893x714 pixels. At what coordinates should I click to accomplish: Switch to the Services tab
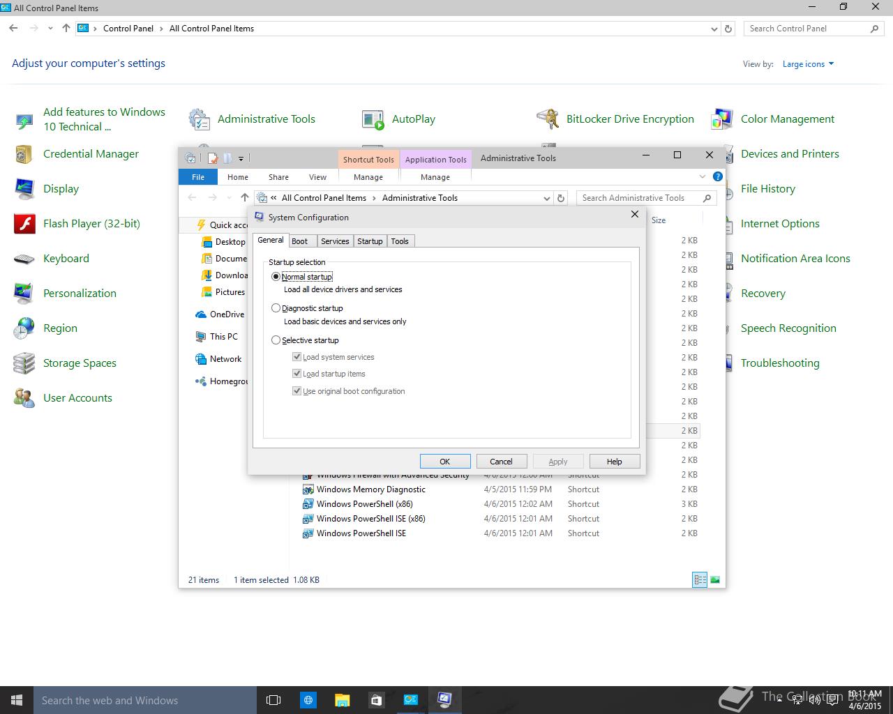[335, 241]
